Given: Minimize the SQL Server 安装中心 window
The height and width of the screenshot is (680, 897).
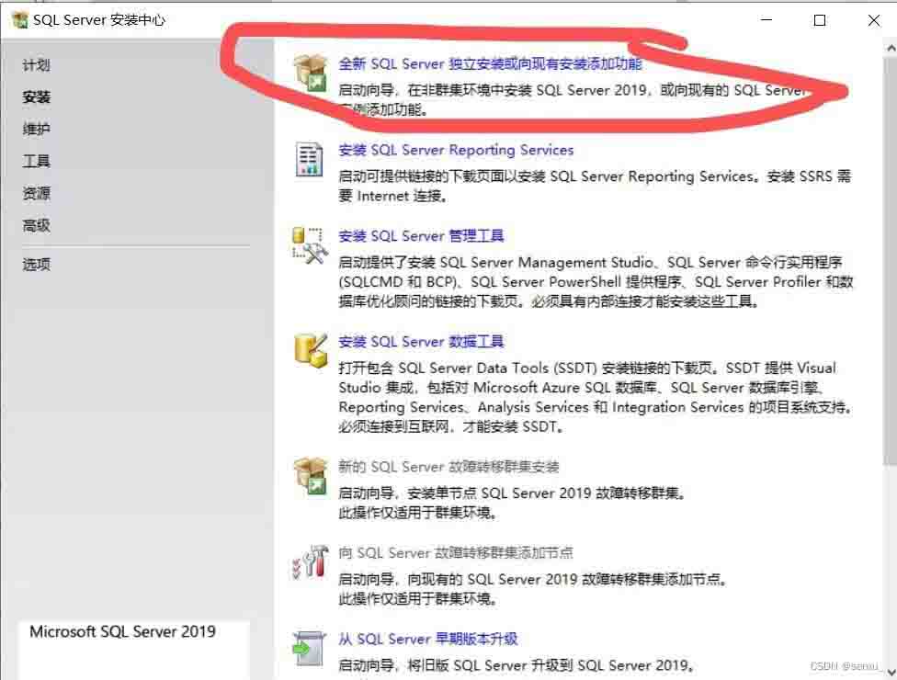Looking at the screenshot, I should (x=766, y=20).
